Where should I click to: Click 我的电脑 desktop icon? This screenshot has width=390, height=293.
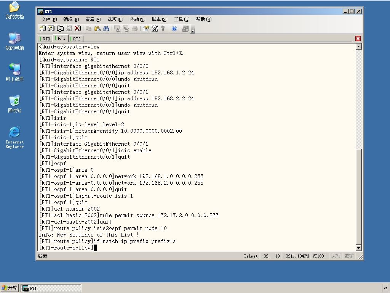(14, 41)
